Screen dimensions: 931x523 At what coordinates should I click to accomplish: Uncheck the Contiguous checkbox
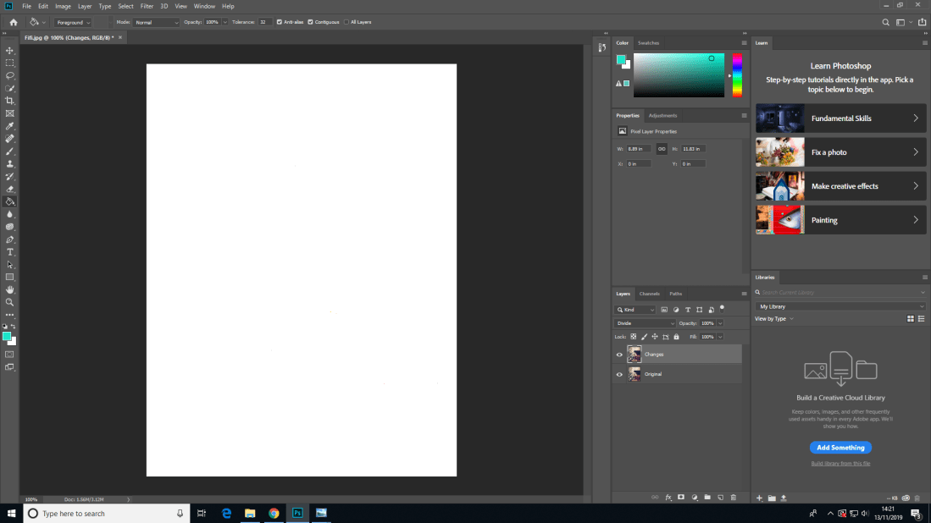click(310, 22)
